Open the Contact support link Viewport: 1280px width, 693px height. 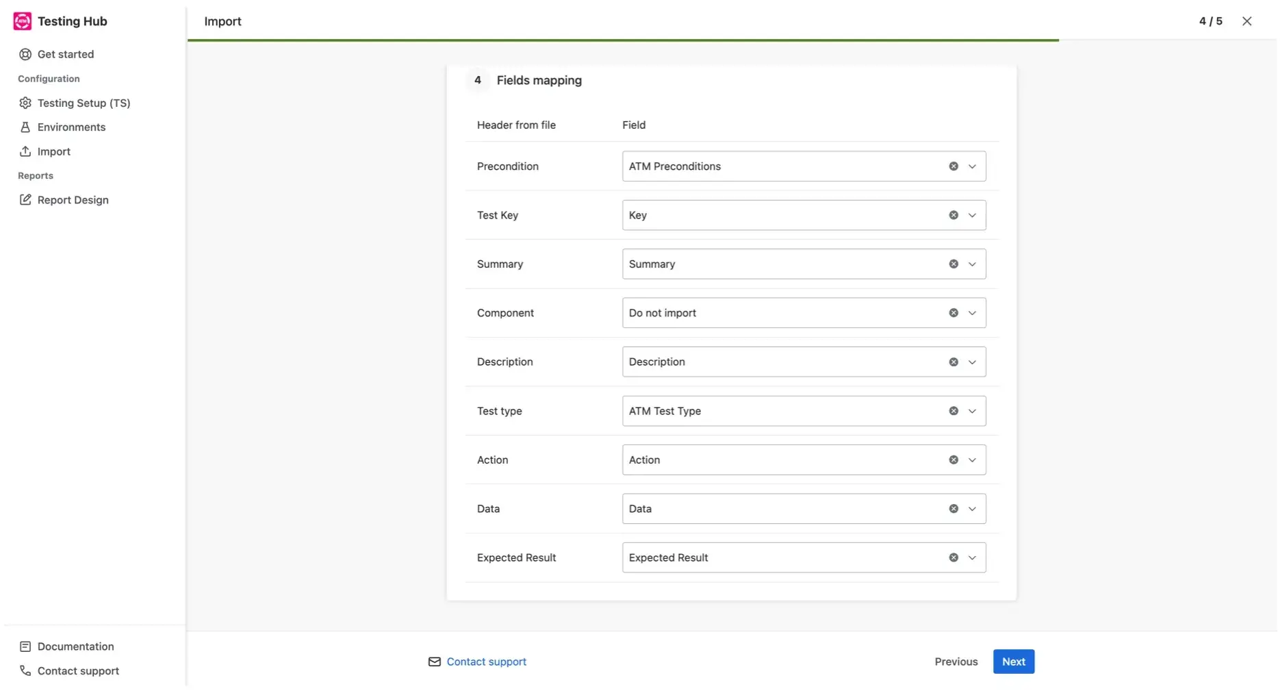pyautogui.click(x=486, y=661)
